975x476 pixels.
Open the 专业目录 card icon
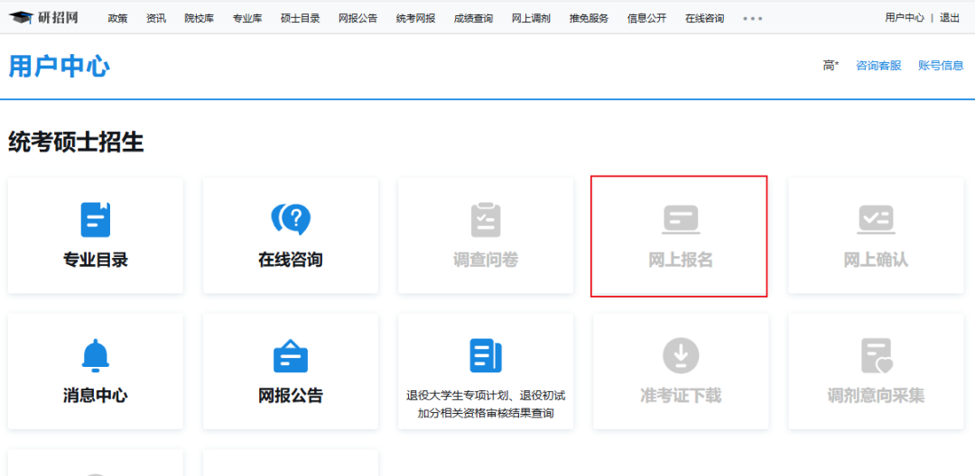[95, 220]
